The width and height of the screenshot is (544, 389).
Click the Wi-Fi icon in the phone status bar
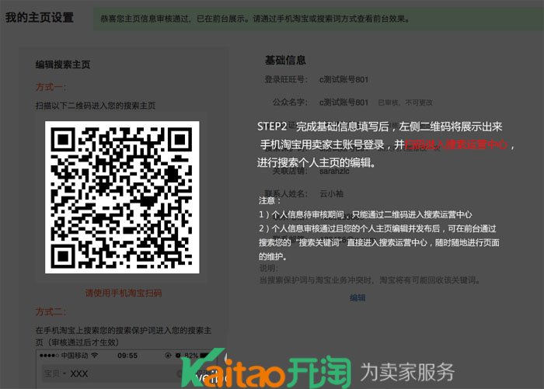pos(94,356)
